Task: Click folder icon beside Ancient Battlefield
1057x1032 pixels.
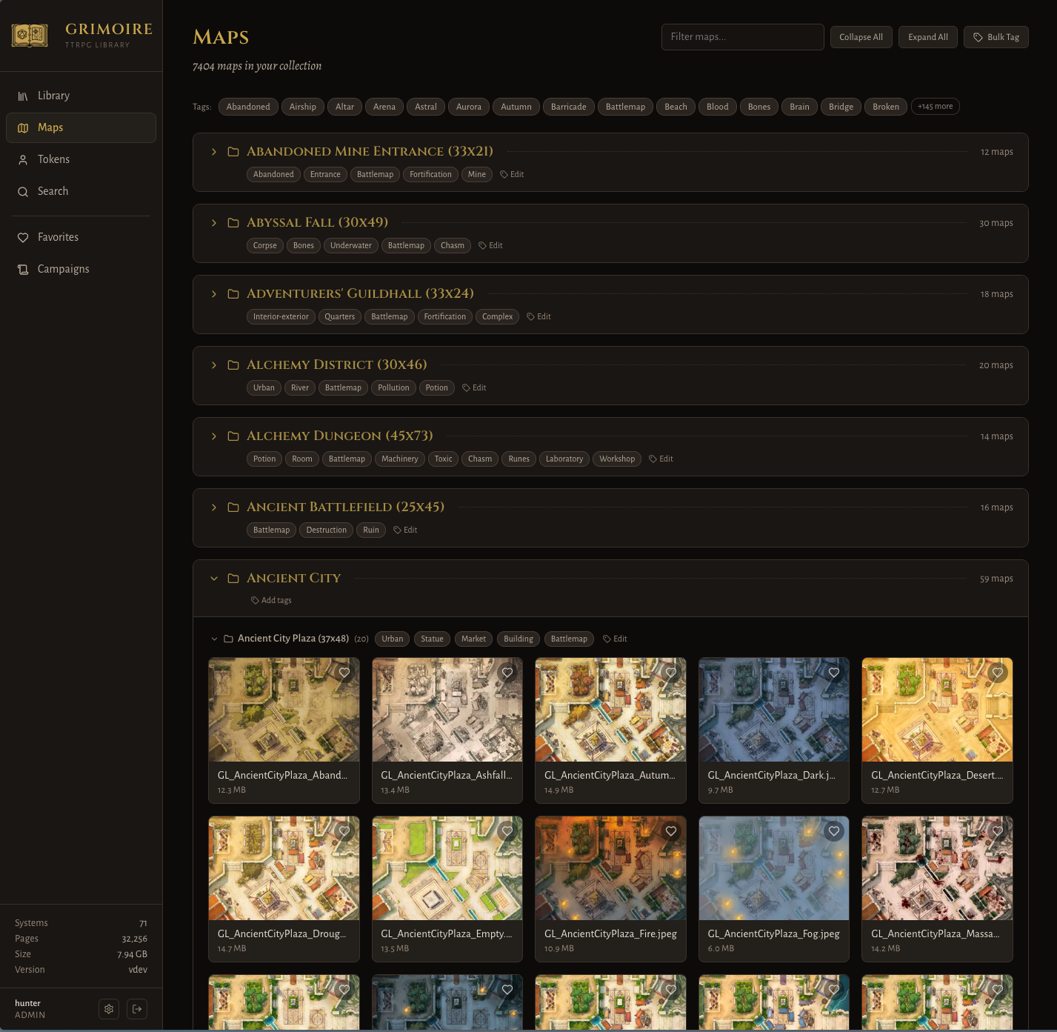Action: (233, 507)
